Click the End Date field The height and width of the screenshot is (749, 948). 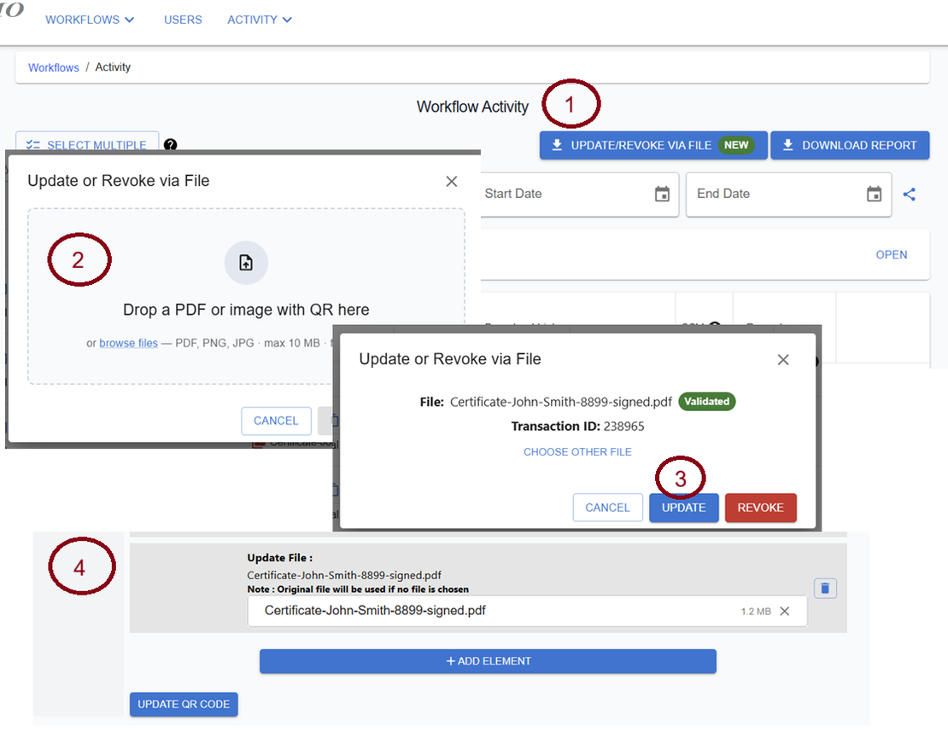click(788, 194)
